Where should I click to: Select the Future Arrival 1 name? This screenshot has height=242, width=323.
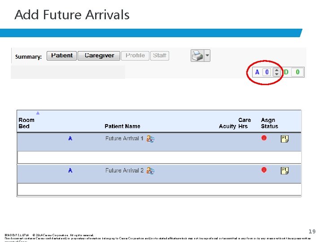(x=124, y=138)
